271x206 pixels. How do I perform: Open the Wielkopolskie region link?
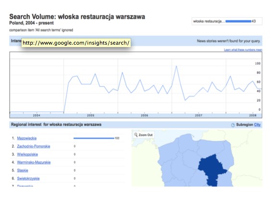point(27,154)
